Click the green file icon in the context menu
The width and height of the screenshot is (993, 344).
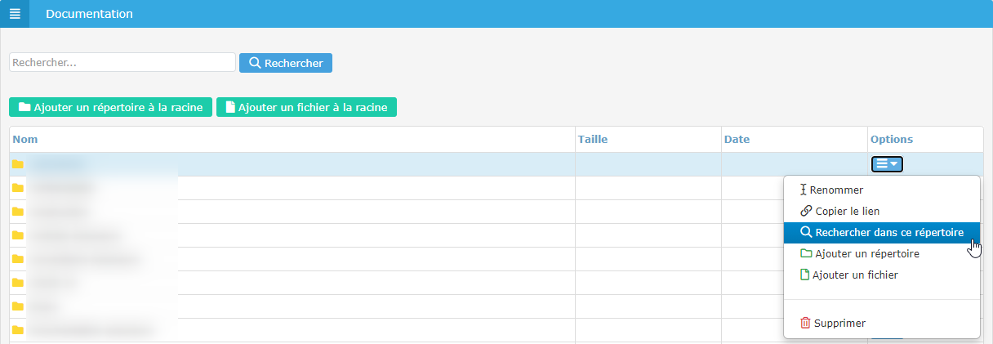tap(805, 275)
